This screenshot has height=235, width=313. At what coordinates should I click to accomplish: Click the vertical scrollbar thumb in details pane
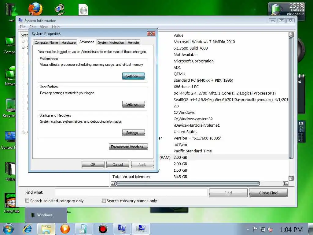click(291, 98)
